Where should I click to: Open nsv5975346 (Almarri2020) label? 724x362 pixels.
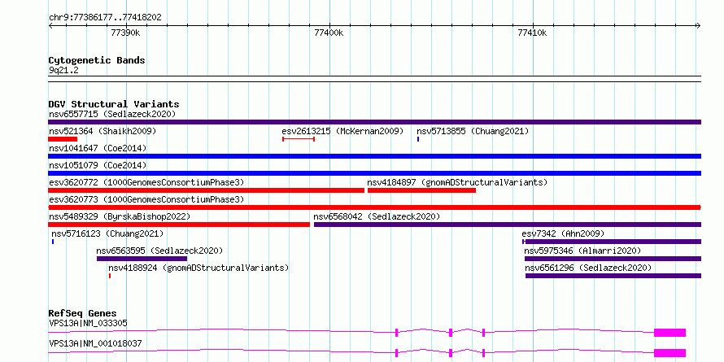(582, 251)
